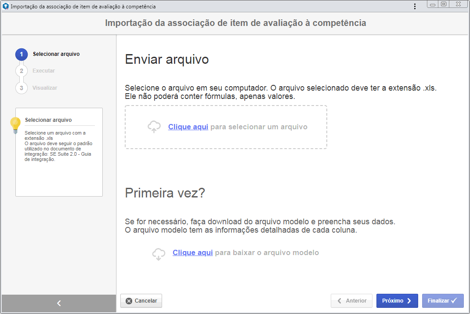
Task: Click the 'Enviar arquivo' heading
Action: tap(166, 59)
